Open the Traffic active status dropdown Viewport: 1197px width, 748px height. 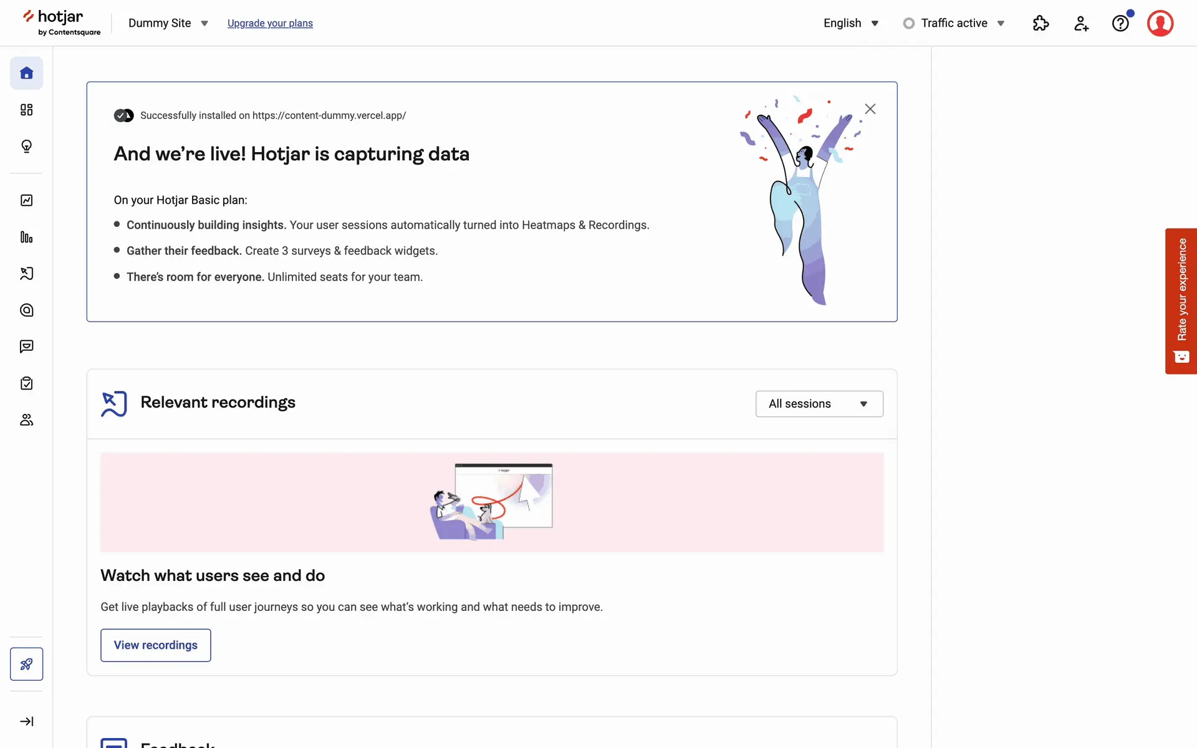pyautogui.click(x=954, y=23)
